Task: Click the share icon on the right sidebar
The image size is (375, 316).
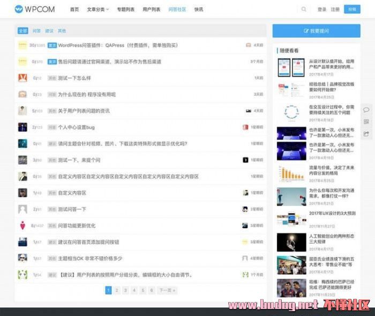Action: [x=366, y=134]
